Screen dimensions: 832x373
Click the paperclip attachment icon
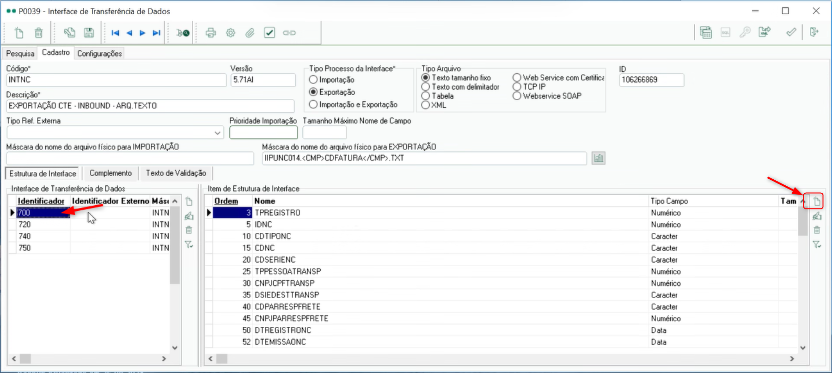[250, 33]
